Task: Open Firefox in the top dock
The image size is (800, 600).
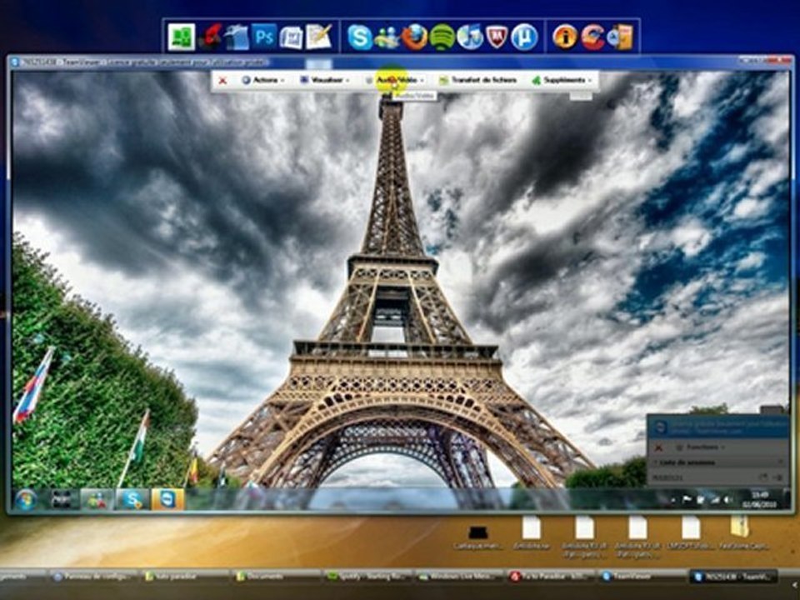Action: (415, 37)
